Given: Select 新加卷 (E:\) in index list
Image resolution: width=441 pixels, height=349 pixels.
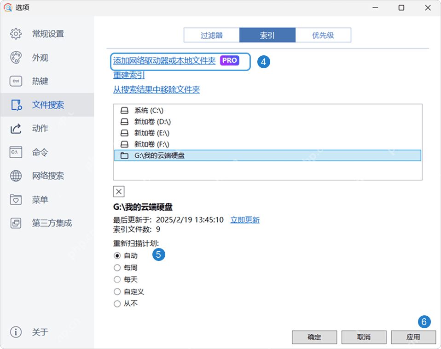Looking at the screenshot, I should [268, 133].
